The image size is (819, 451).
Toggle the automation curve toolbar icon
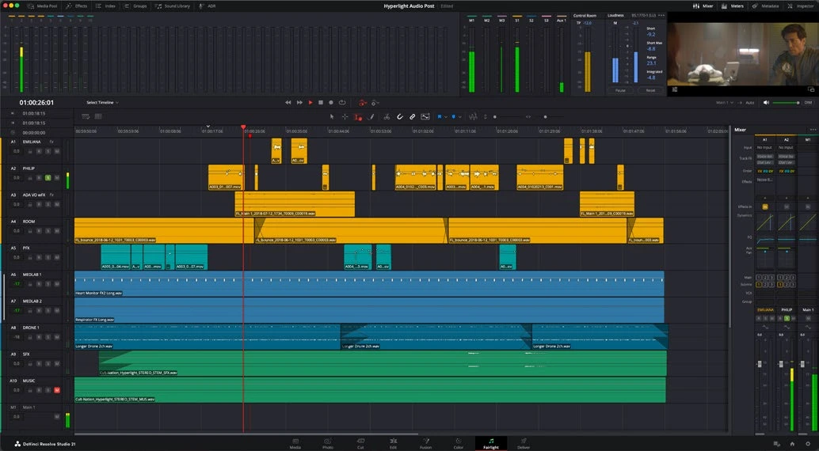coord(425,117)
